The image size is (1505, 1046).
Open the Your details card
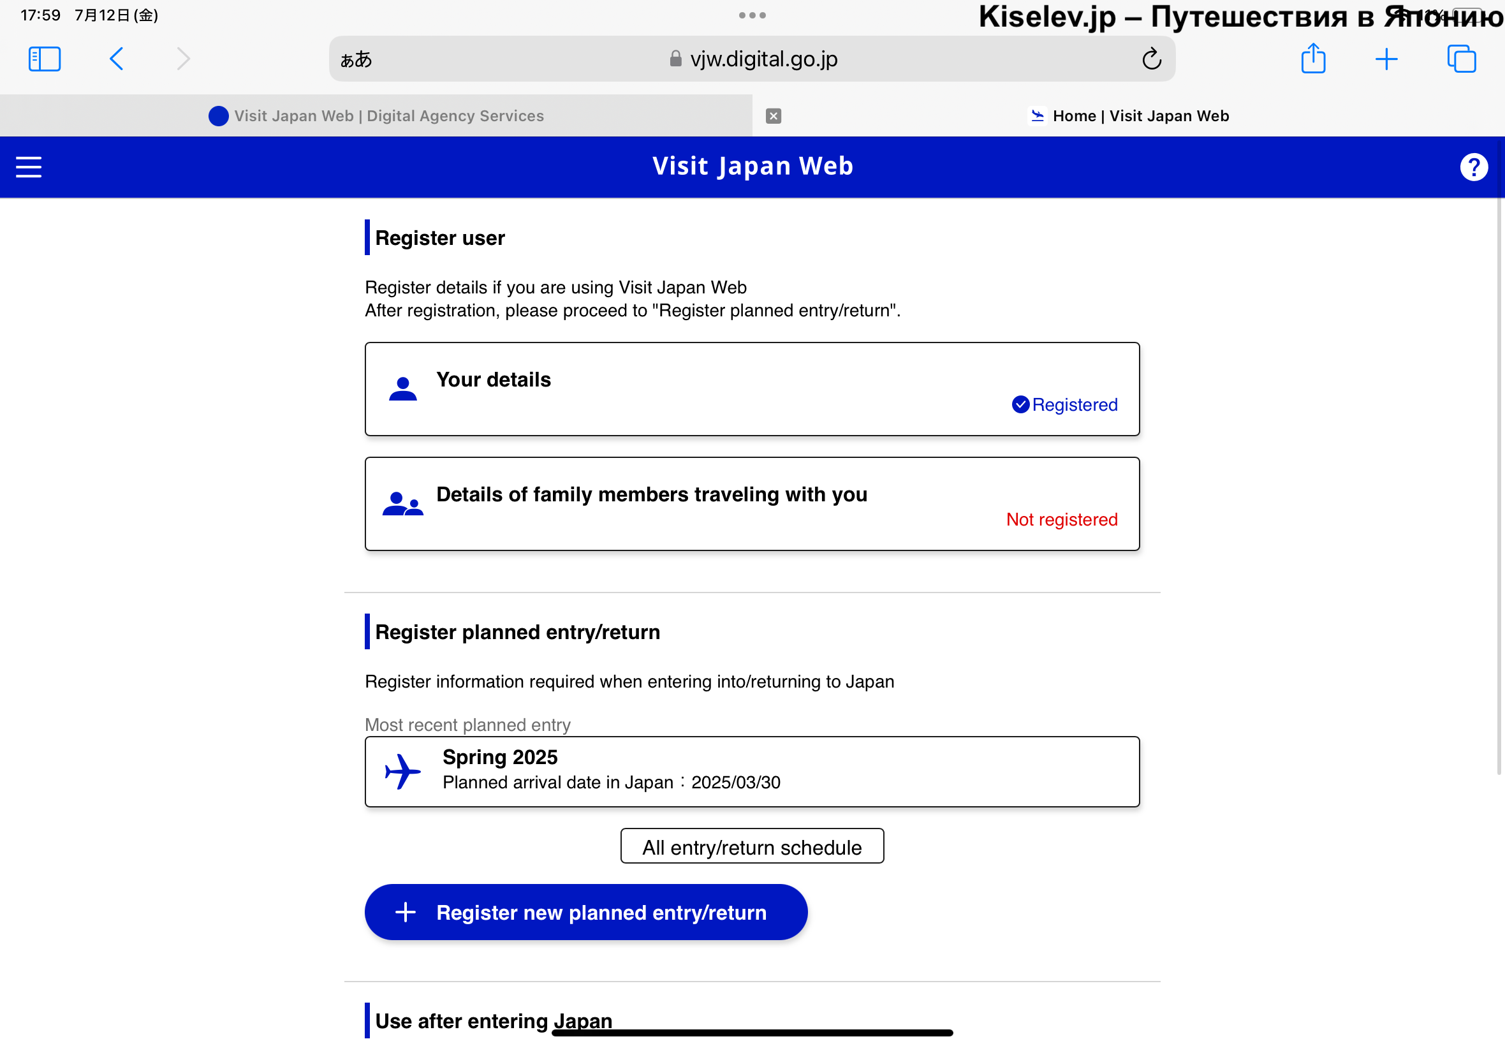pyautogui.click(x=751, y=388)
